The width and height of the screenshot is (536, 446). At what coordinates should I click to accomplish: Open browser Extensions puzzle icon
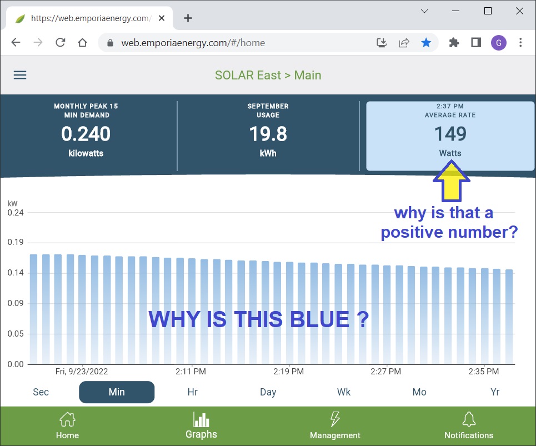[x=454, y=43]
